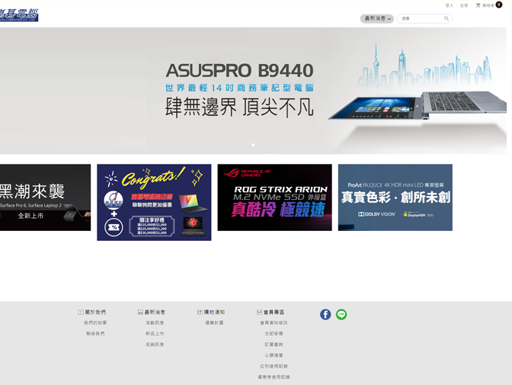The width and height of the screenshot is (512, 385).
Task: Click the search magnifier icon
Action: click(446, 18)
